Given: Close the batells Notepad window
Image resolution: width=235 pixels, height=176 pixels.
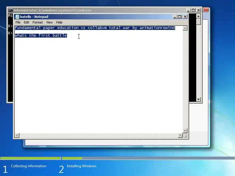Looking at the screenshot, I should pos(185,17).
